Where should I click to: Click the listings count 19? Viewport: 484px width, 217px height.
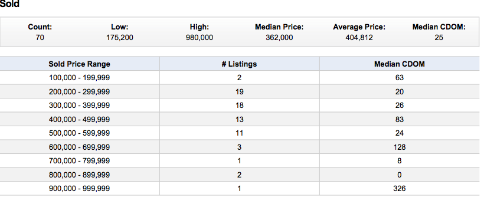(239, 91)
